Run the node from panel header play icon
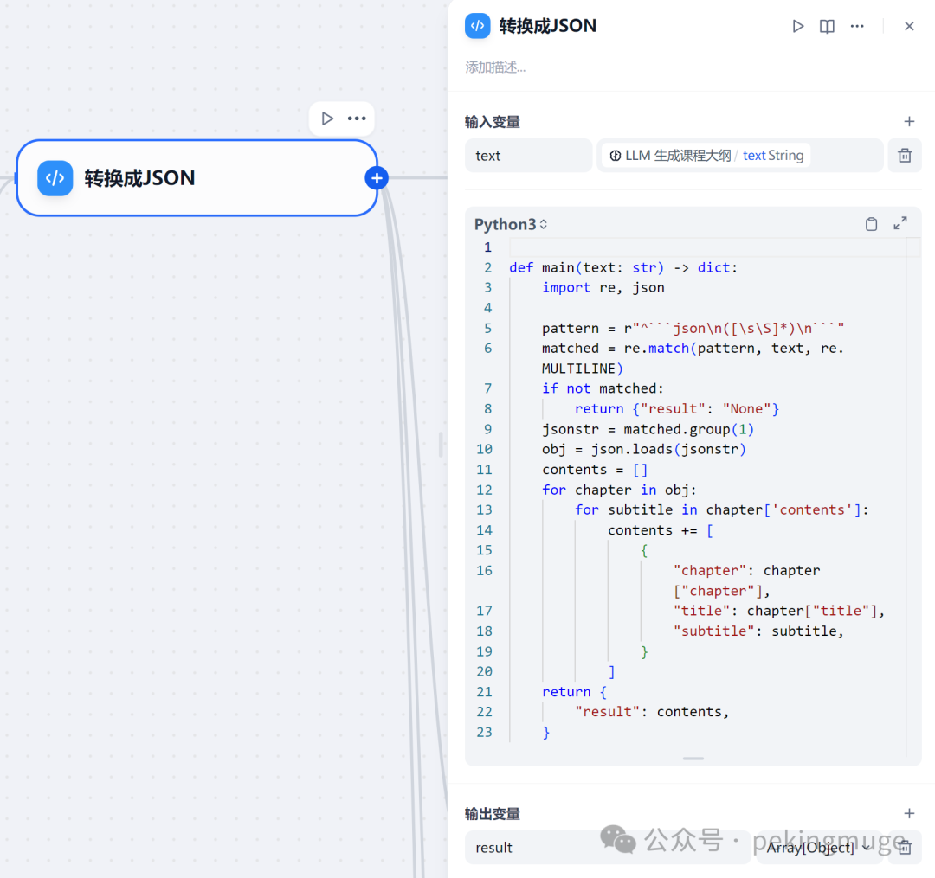Screen dimensions: 935x878 798,26
